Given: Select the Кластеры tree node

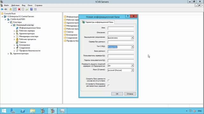Looking at the screenshot, I should [x=17, y=22].
